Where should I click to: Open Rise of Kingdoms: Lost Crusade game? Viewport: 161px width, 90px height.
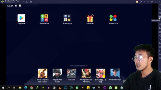click(x=43, y=73)
